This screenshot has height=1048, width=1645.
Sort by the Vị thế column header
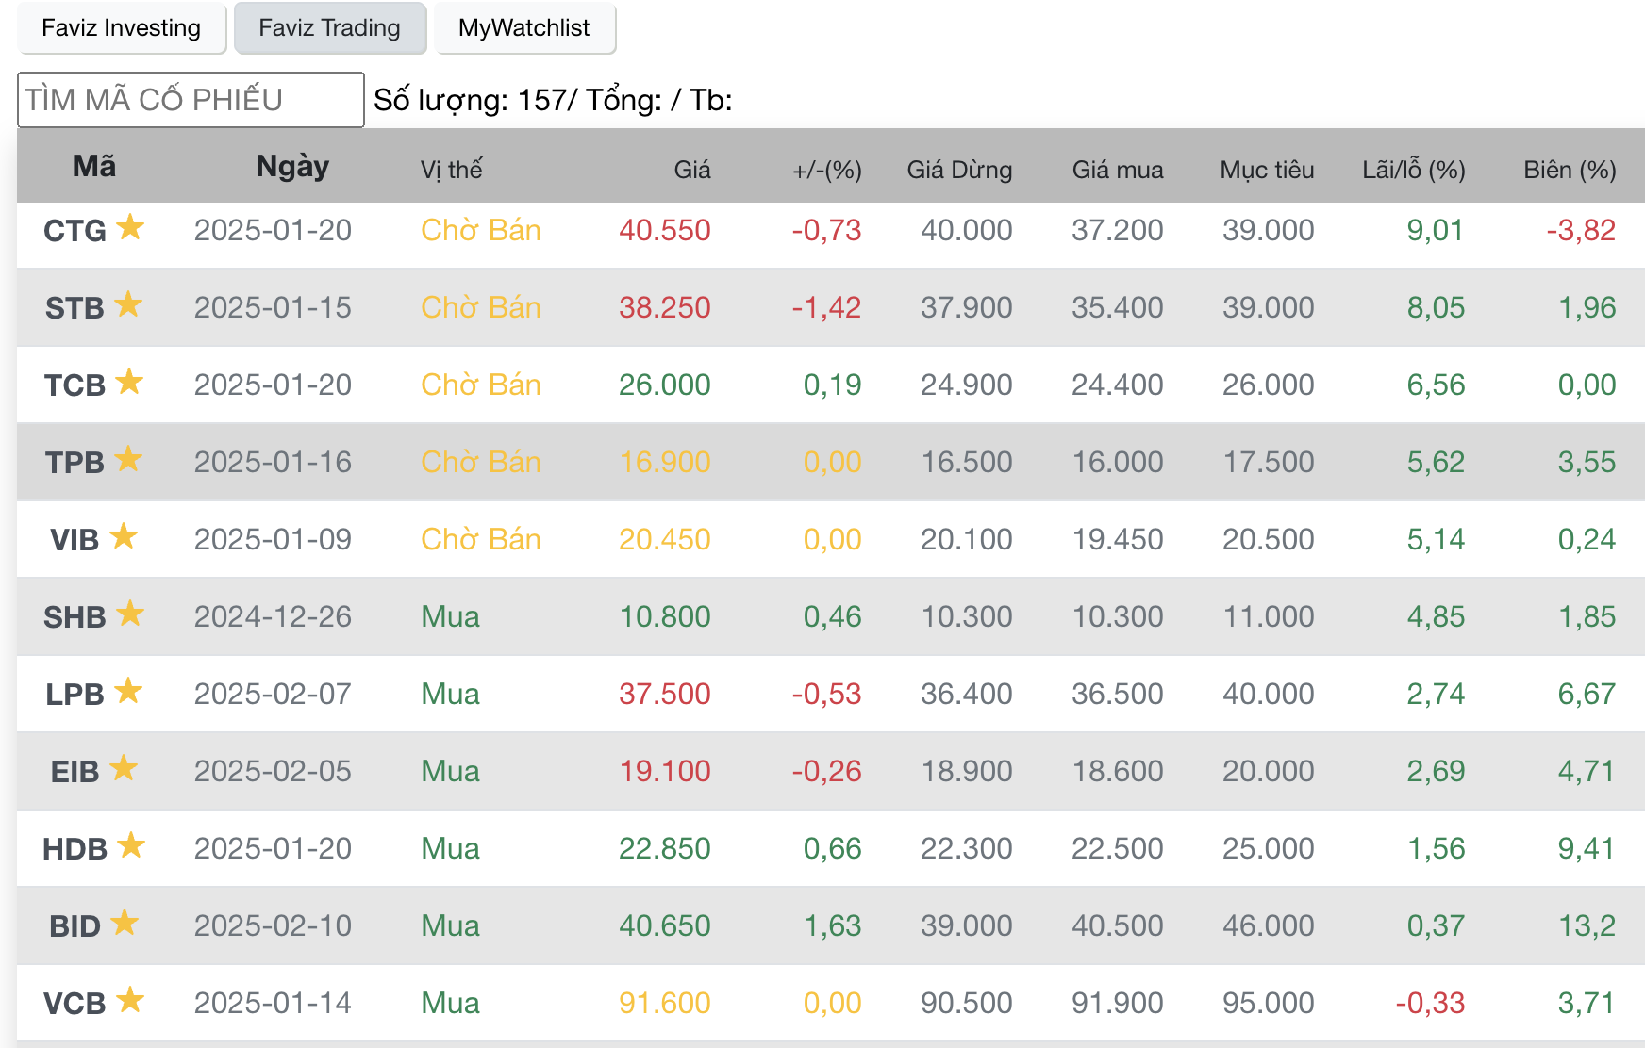click(x=451, y=170)
